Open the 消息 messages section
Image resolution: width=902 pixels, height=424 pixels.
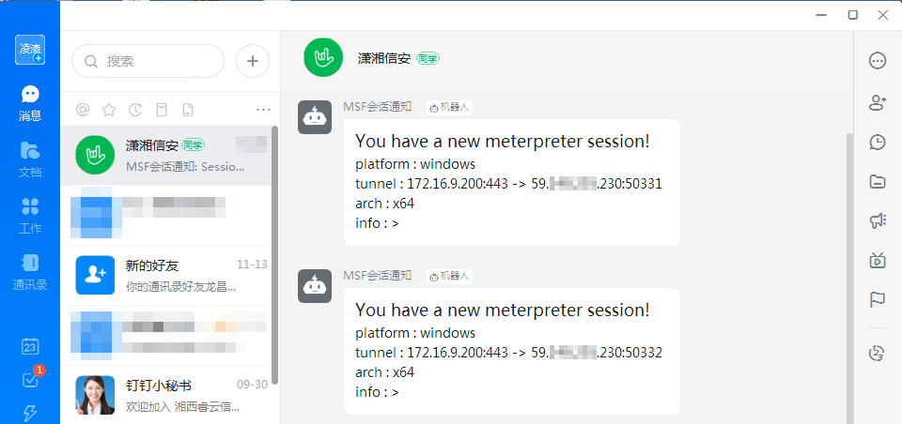30,103
